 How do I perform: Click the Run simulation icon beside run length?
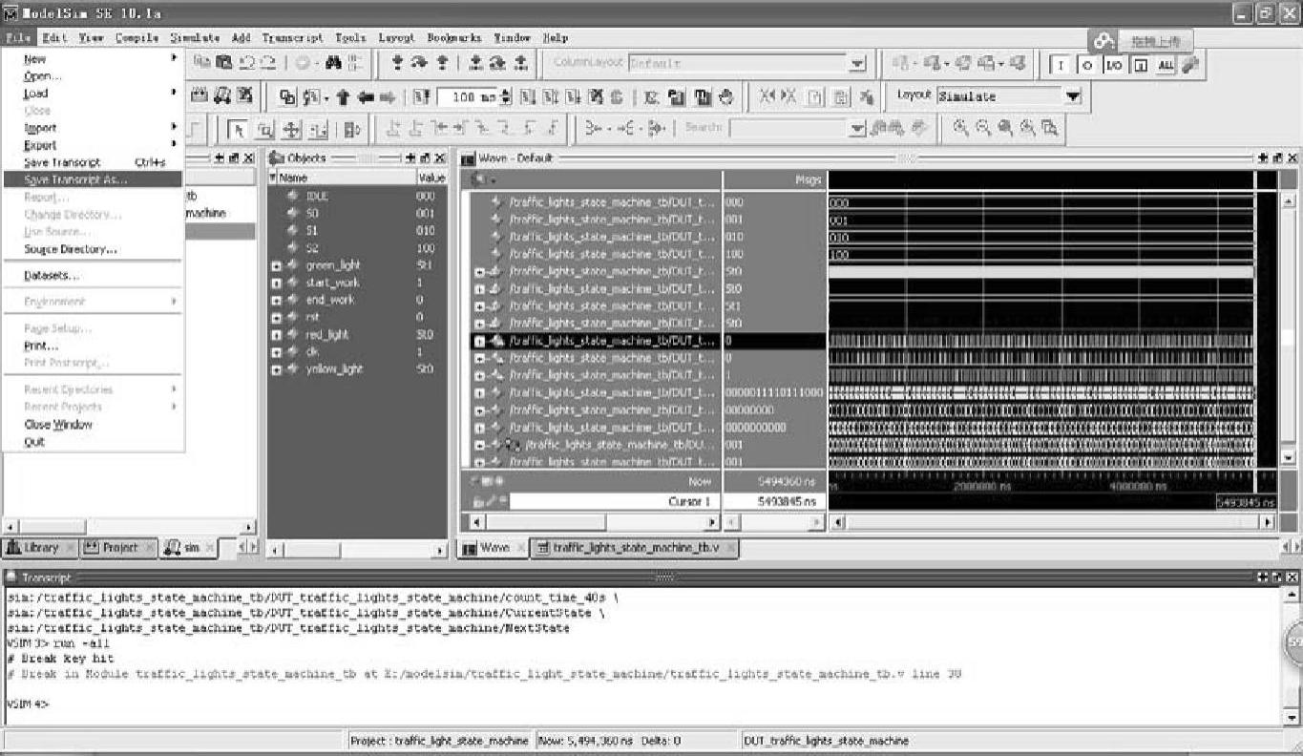tap(527, 97)
